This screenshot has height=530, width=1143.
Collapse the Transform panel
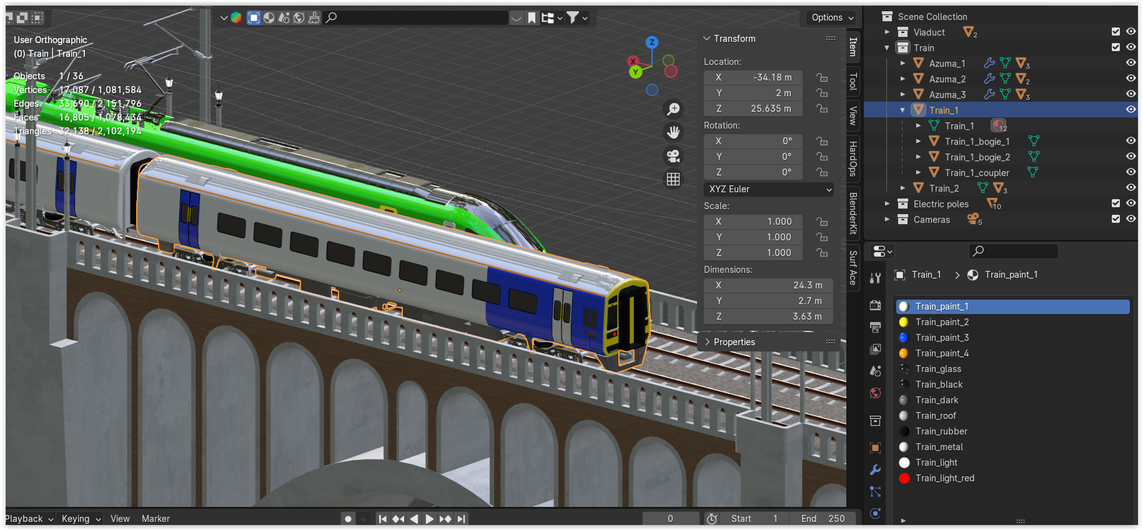(707, 39)
